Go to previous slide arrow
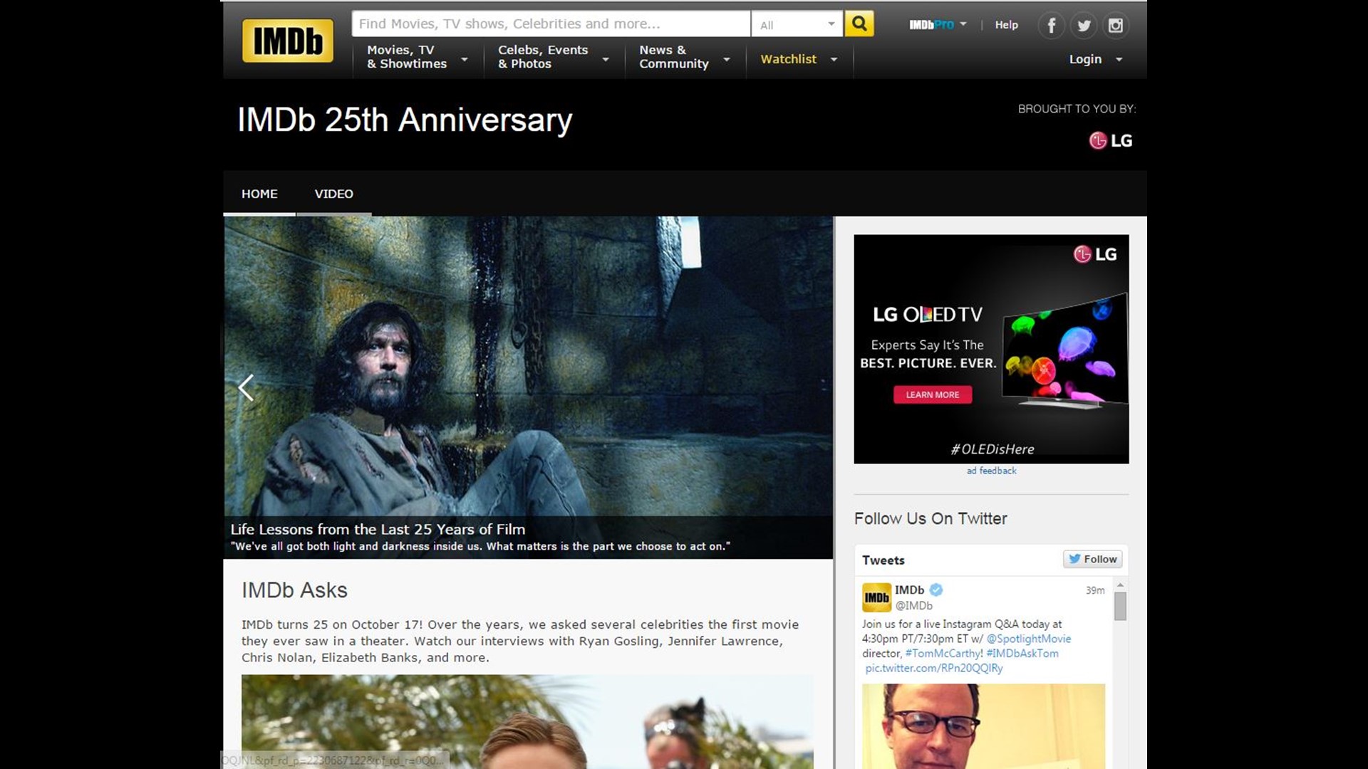This screenshot has width=1368, height=769. pos(246,388)
